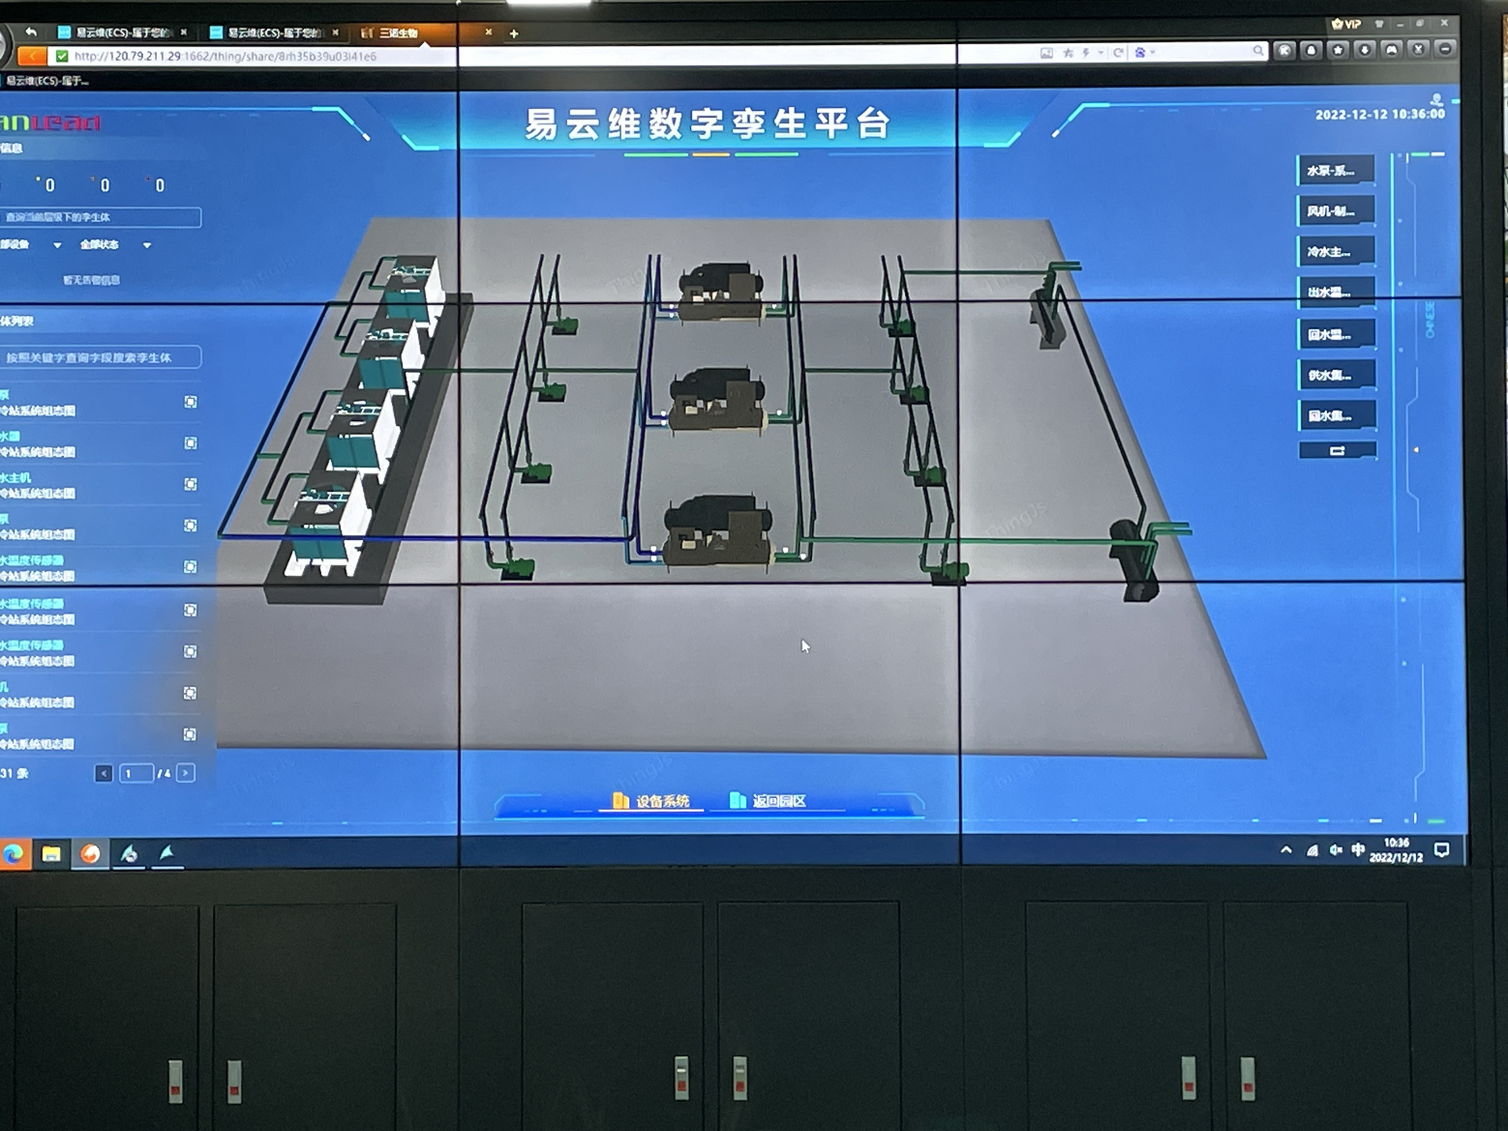The width and height of the screenshot is (1508, 1131).
Task: Click the browser back undo arrow icon
Action: pyautogui.click(x=31, y=31)
